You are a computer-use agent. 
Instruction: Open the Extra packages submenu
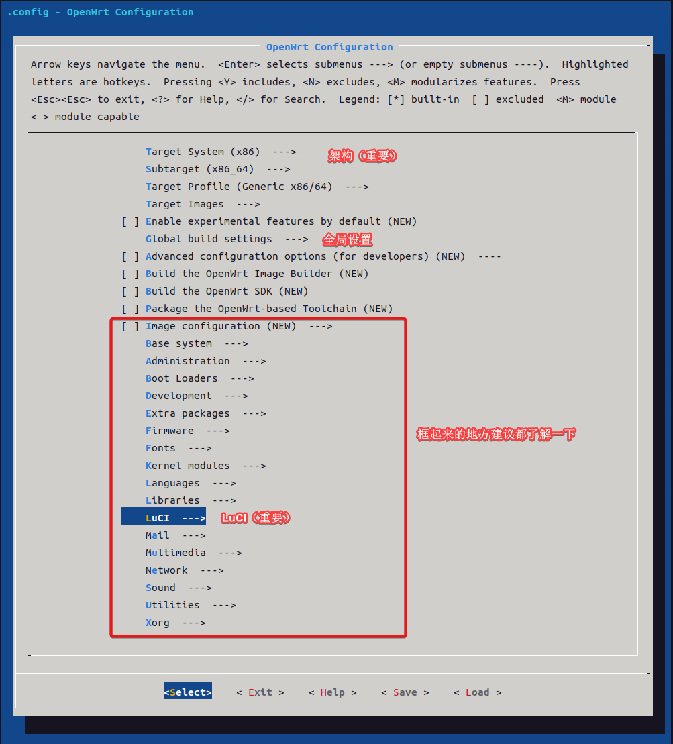205,414
